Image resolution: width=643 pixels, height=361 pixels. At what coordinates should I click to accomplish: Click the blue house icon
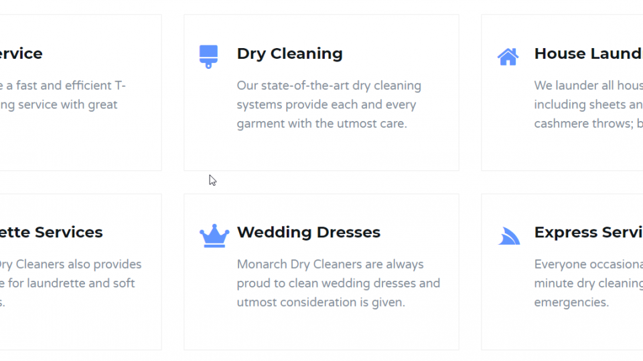(508, 57)
